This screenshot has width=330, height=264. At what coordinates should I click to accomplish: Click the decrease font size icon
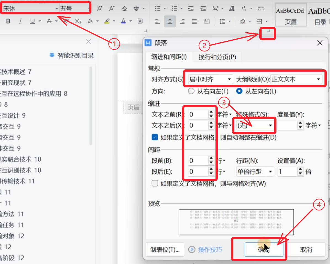[x=112, y=9]
